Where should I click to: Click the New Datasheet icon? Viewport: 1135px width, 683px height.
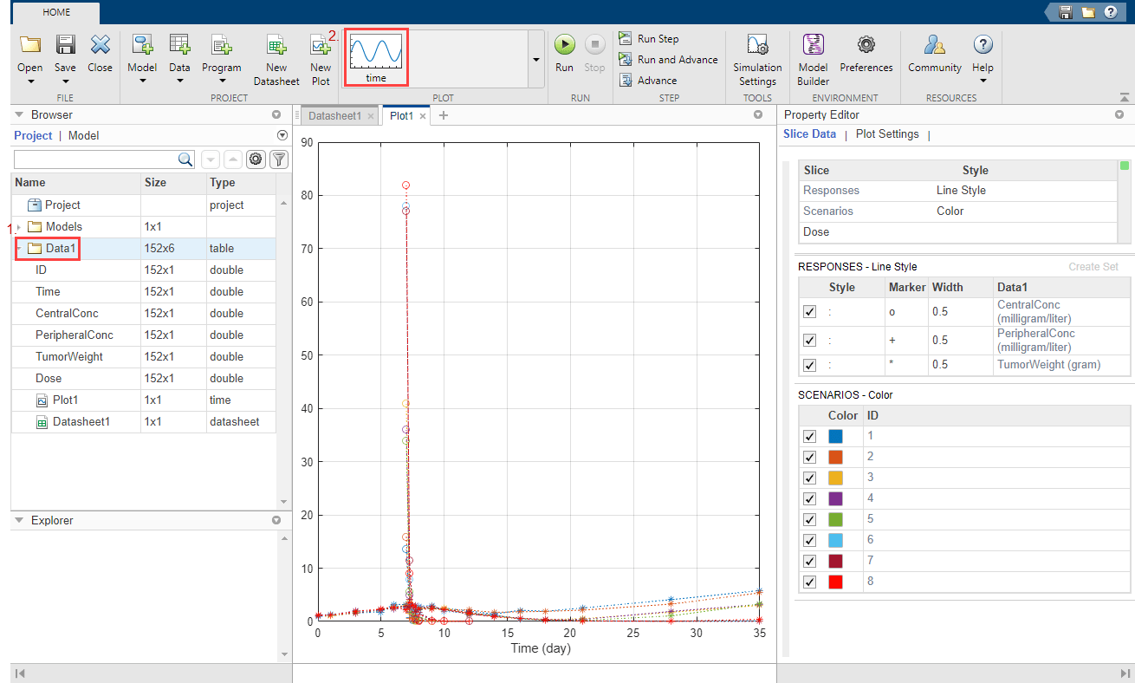[x=276, y=47]
